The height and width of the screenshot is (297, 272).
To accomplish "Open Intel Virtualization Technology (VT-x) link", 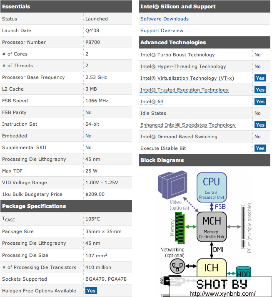I will click(x=187, y=78).
